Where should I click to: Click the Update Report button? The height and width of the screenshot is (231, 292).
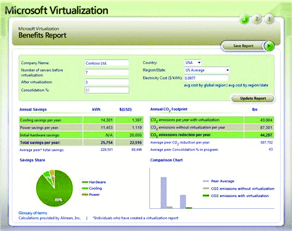(x=253, y=99)
